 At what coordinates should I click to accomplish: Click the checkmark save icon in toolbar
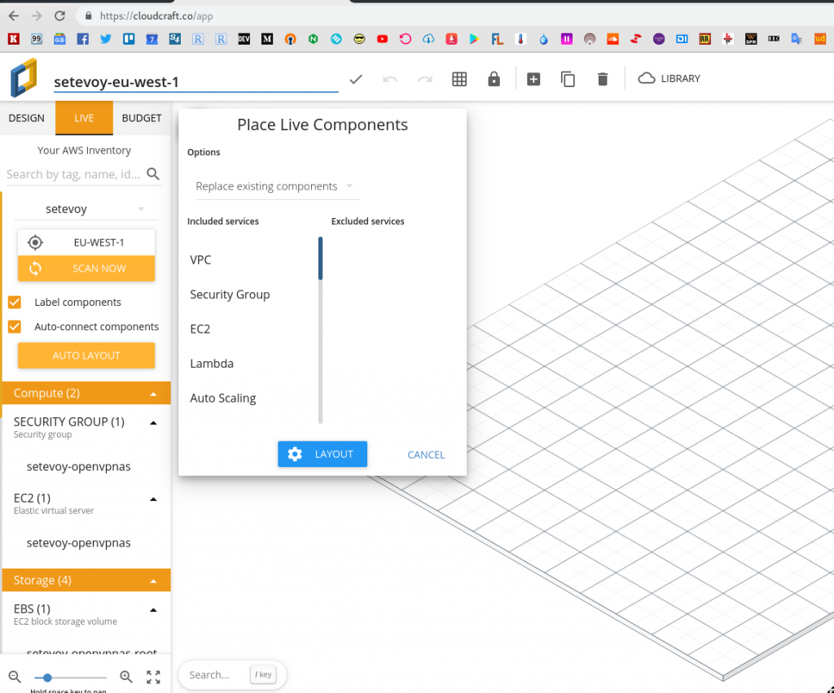(355, 79)
